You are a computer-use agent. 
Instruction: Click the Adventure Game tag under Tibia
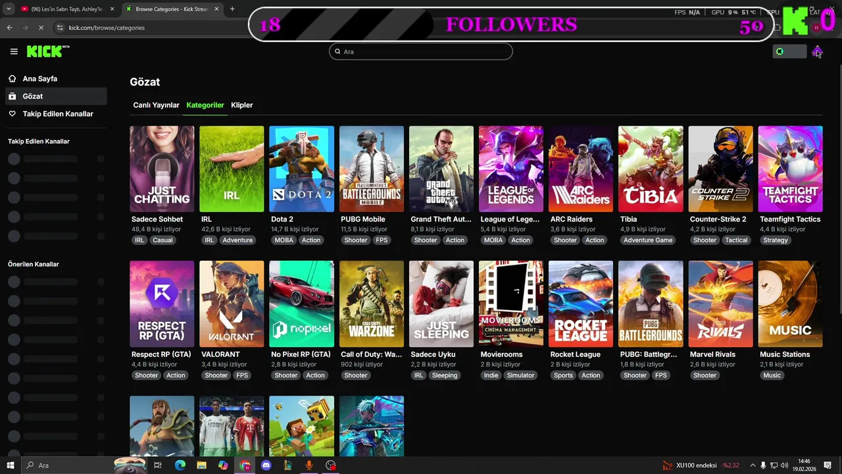(x=648, y=240)
